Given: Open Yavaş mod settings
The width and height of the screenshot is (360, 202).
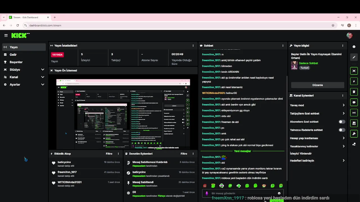Looking at the screenshot, I should tap(317, 105).
